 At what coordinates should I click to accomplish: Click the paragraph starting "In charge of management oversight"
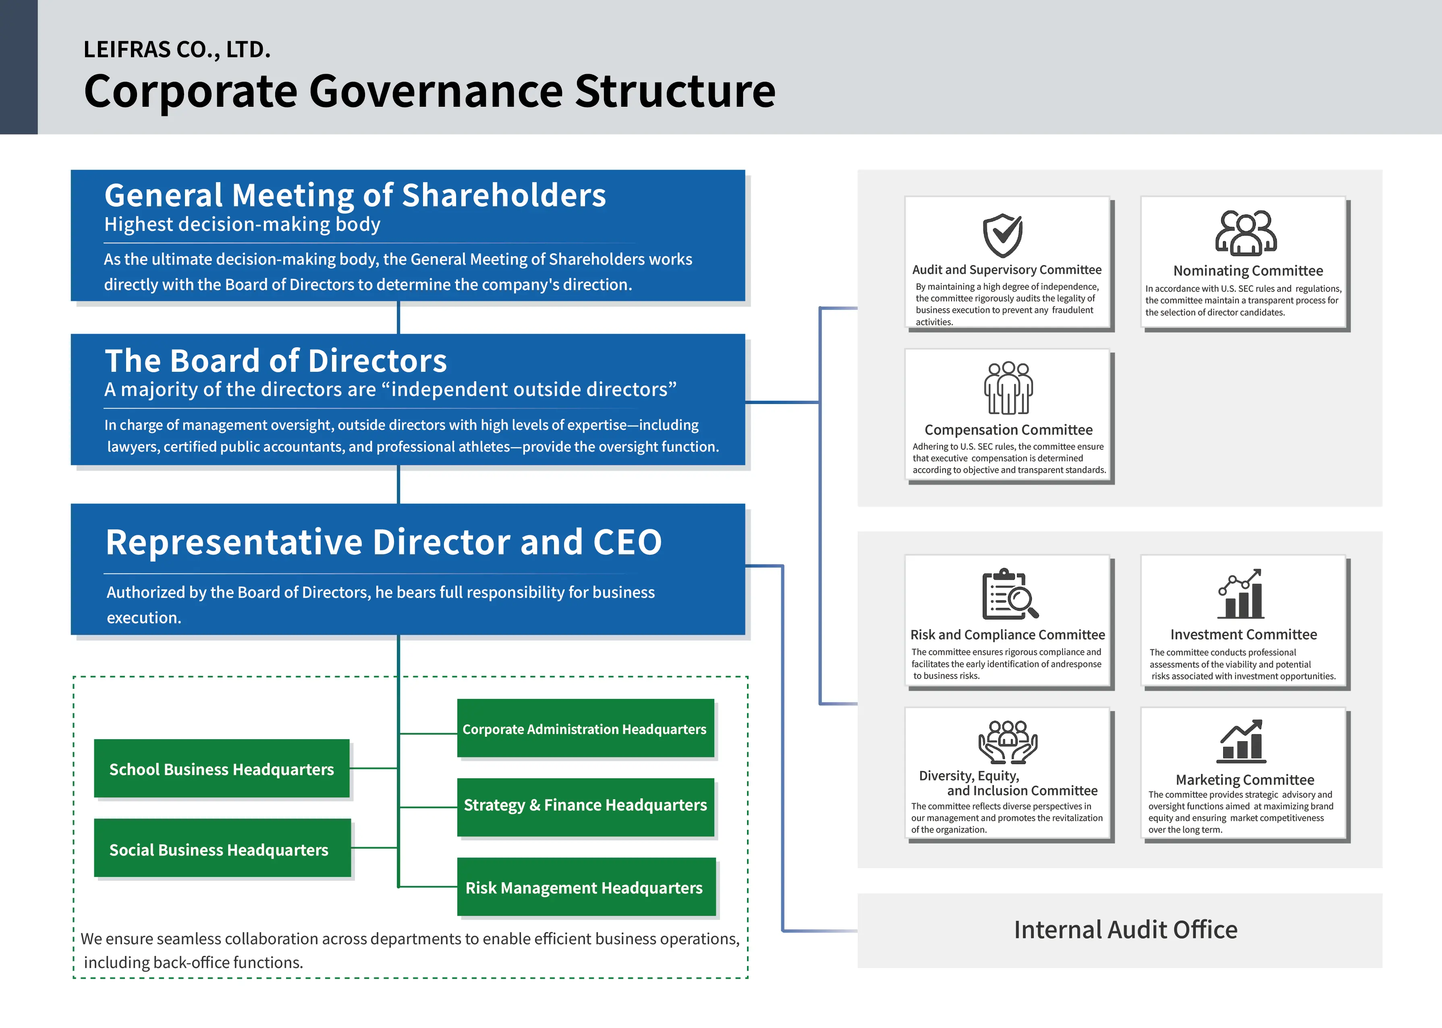coord(411,435)
